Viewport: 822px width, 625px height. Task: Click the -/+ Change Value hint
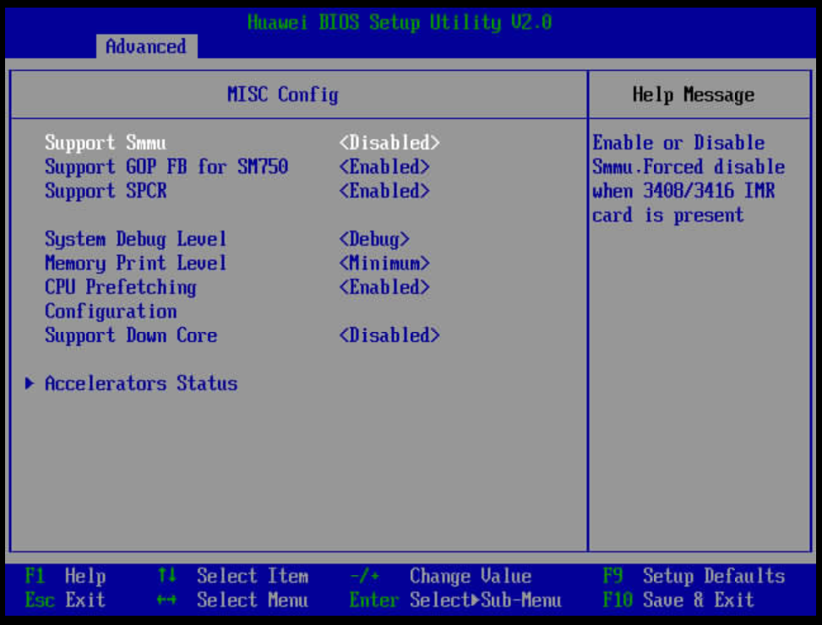440,576
